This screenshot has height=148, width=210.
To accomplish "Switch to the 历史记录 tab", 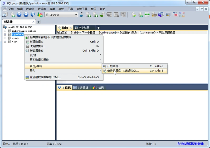I will click(84, 28).
